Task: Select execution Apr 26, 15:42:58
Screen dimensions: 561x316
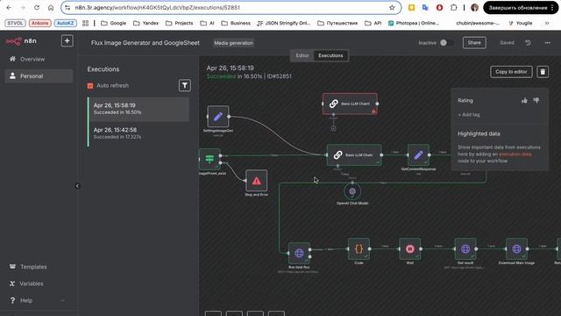Action: (138, 133)
